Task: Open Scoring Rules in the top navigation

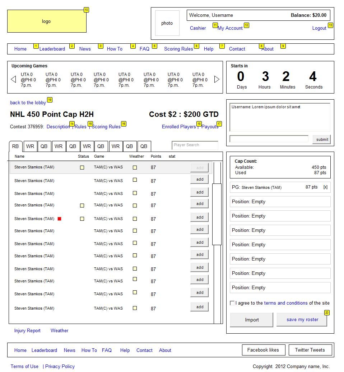Action: click(x=178, y=49)
